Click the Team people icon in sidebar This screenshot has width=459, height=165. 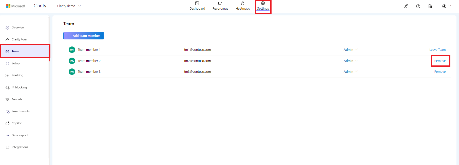pyautogui.click(x=8, y=52)
